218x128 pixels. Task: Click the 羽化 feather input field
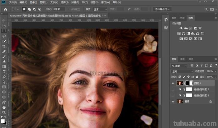(x=59, y=9)
